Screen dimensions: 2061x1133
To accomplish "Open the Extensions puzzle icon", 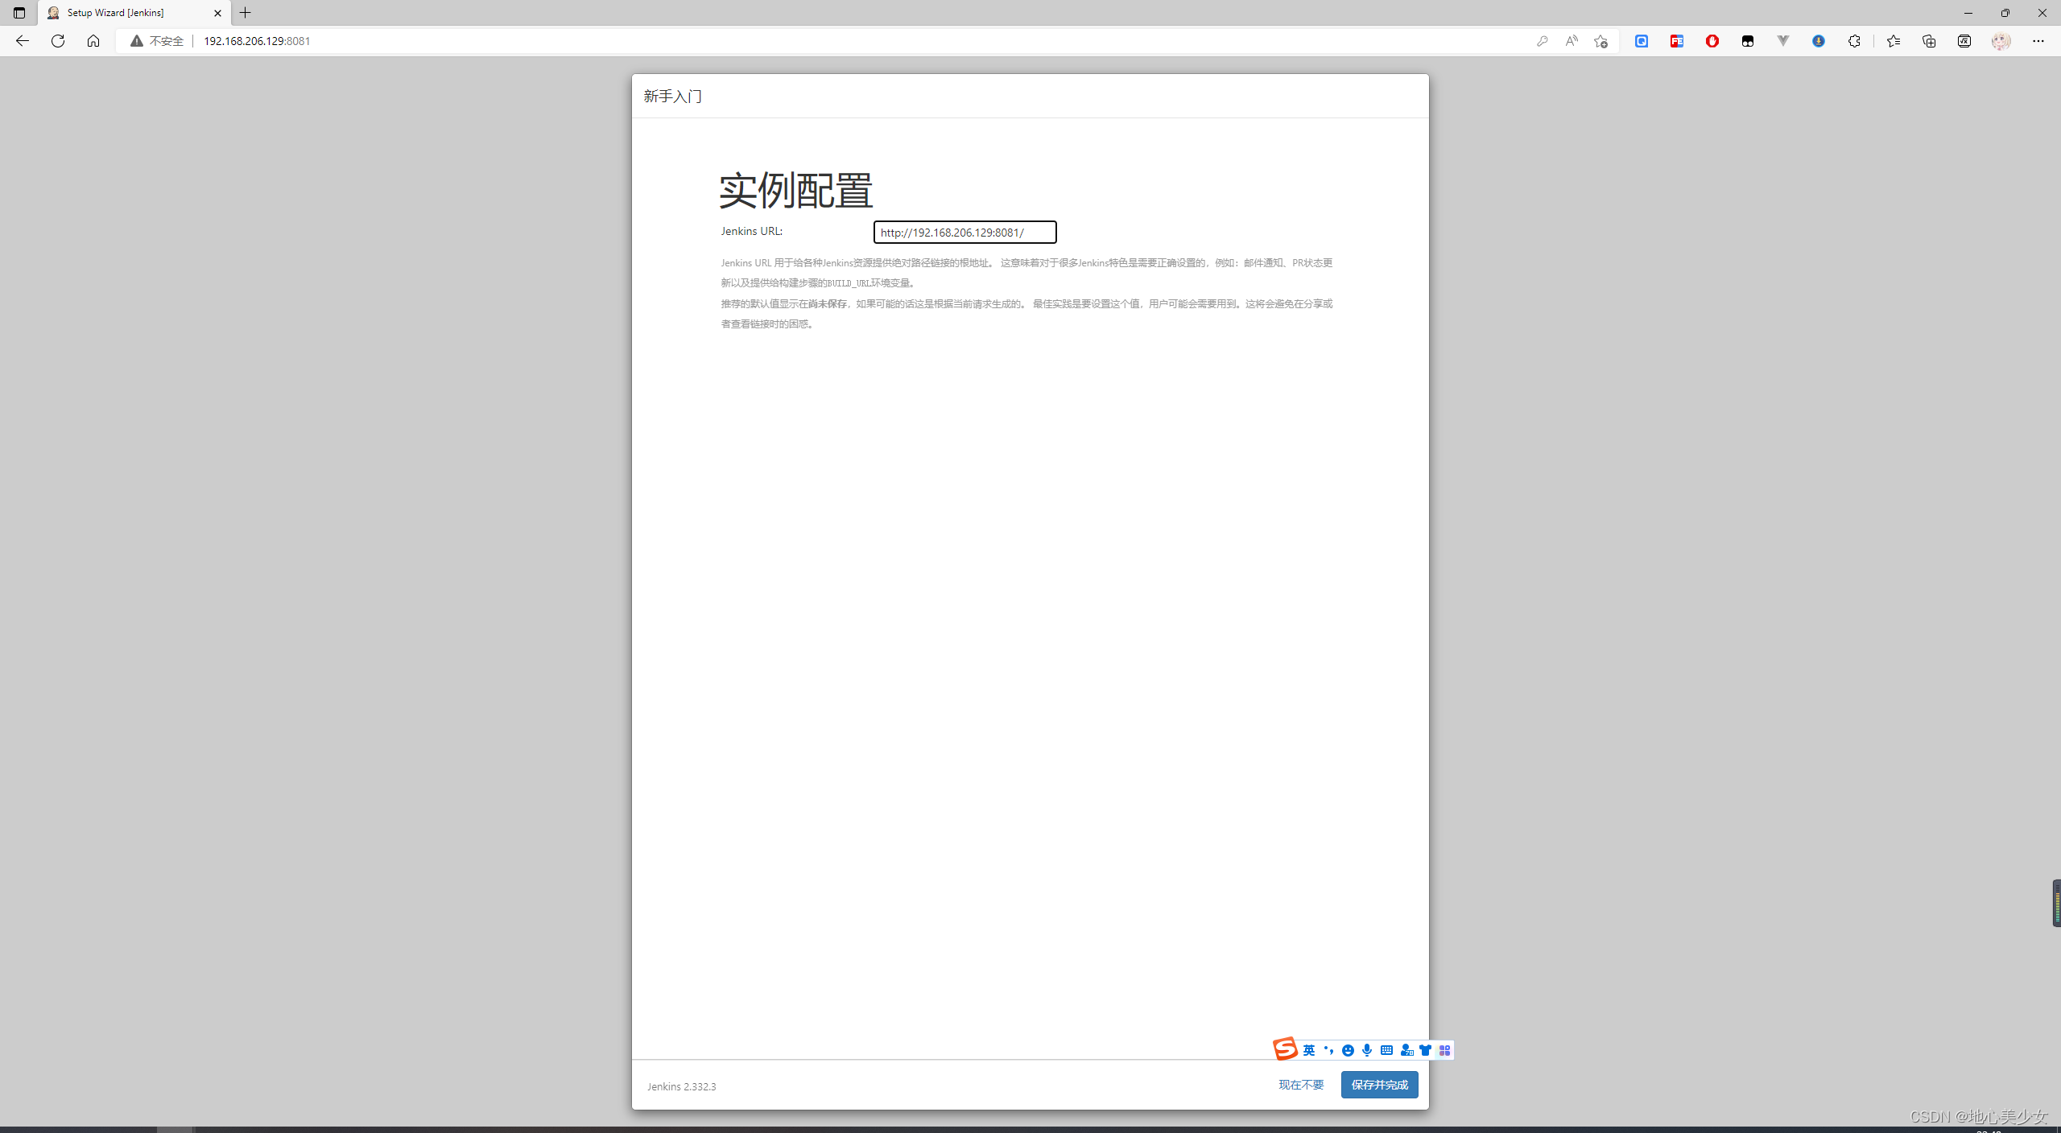I will [x=1854, y=41].
